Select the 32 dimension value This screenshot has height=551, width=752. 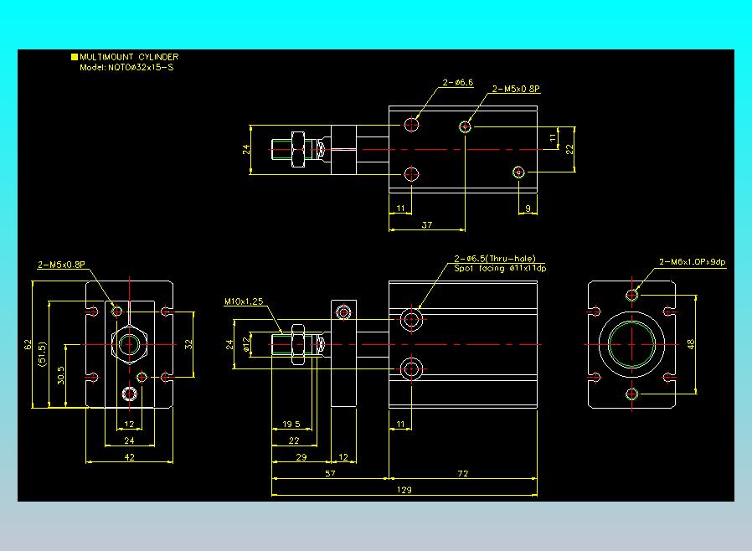(x=189, y=344)
